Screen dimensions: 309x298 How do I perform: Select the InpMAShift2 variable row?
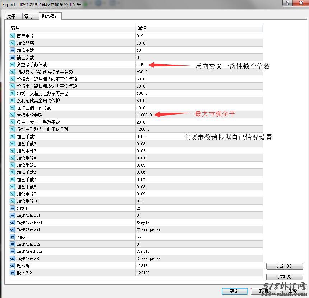[x=72, y=244]
